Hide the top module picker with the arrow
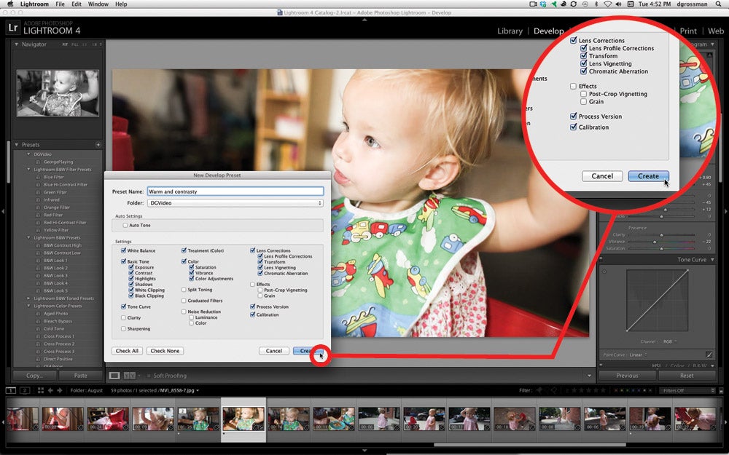729x455 pixels. pos(364,20)
